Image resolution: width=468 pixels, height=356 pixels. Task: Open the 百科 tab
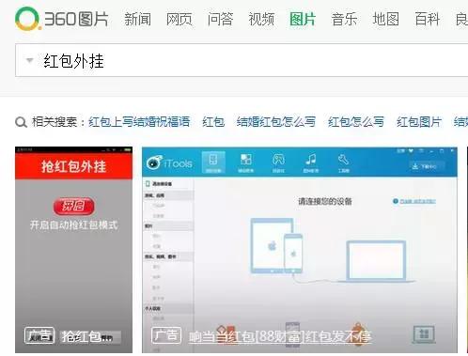[x=428, y=19]
